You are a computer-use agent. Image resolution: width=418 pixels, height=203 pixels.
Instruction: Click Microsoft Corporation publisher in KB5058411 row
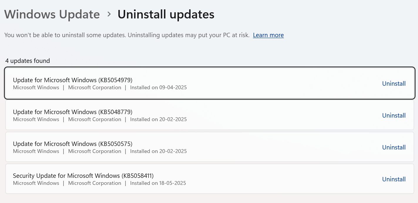(95, 183)
